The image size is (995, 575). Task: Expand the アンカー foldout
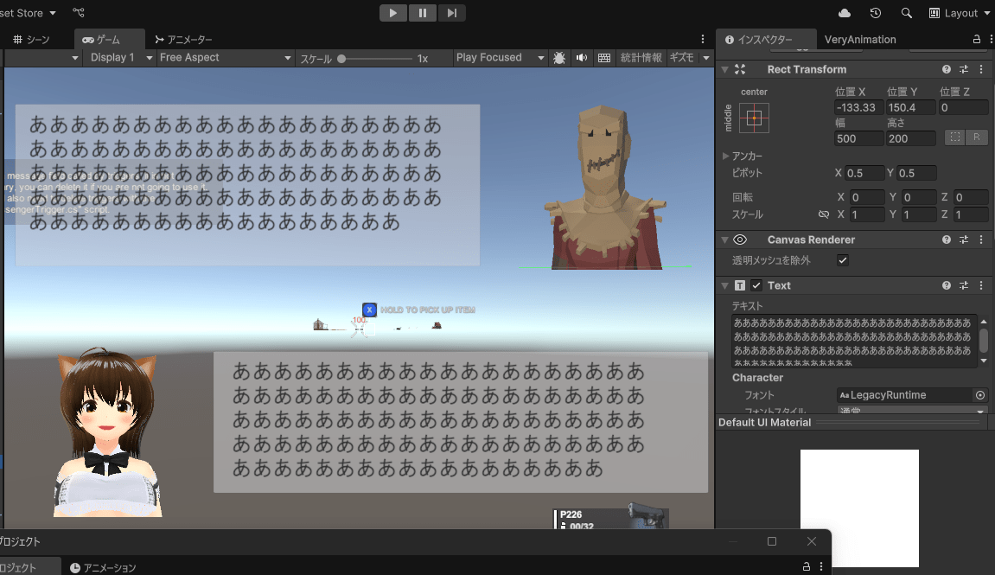pyautogui.click(x=726, y=156)
